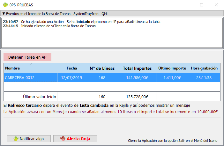Click the Último Importe column header
Viewport: 224px width, 146px height.
172,68
